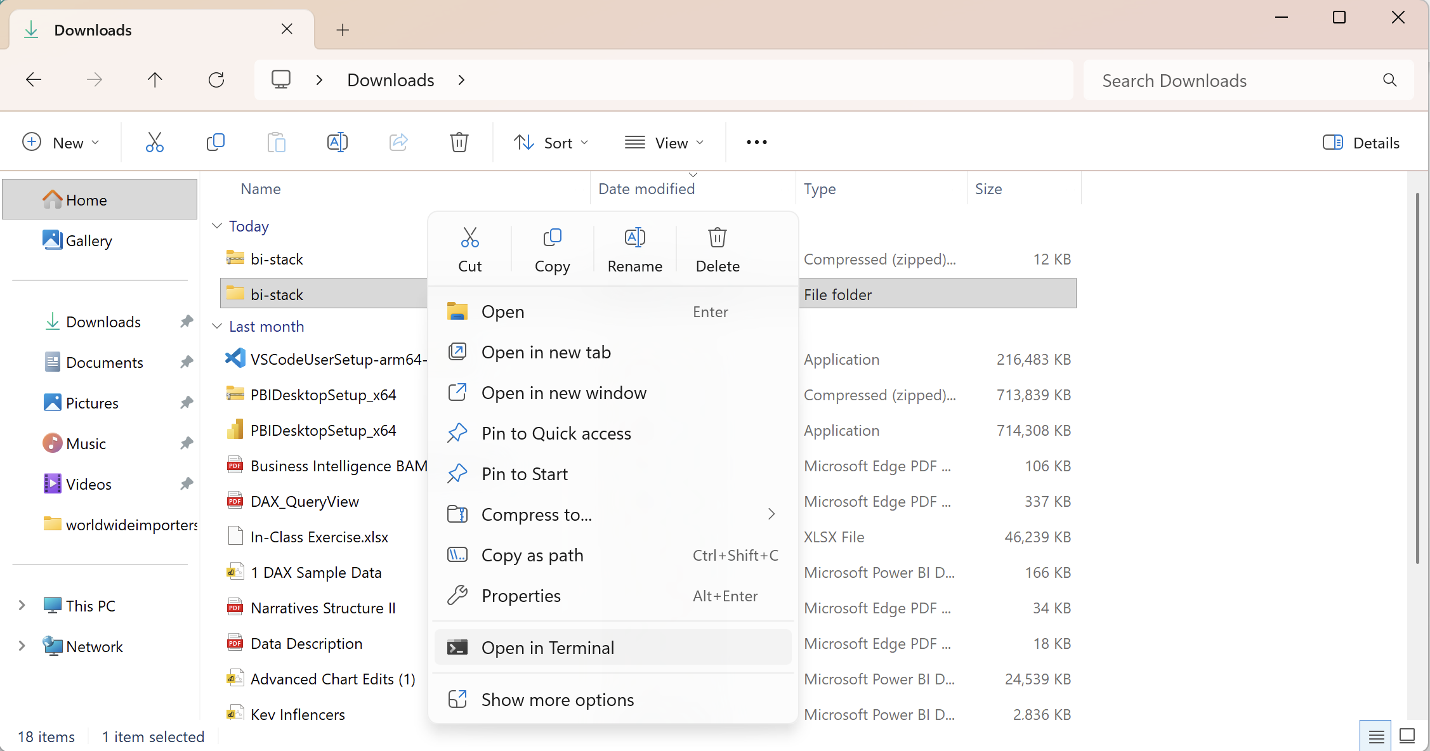
Task: Click Downloads in the address bar breadcrumb
Action: [x=391, y=80]
